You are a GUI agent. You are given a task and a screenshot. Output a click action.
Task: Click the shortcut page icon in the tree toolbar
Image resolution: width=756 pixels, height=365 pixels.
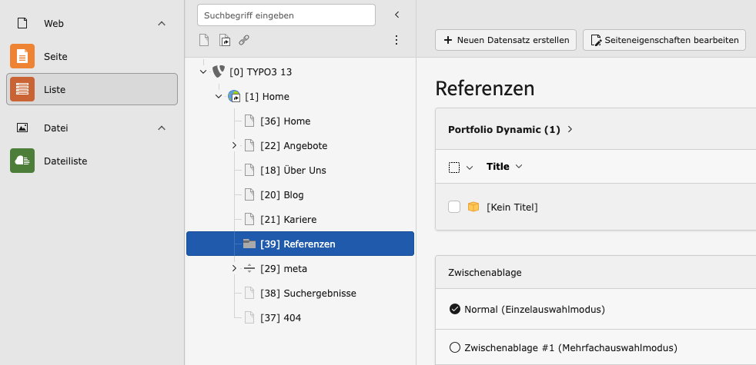tap(224, 40)
